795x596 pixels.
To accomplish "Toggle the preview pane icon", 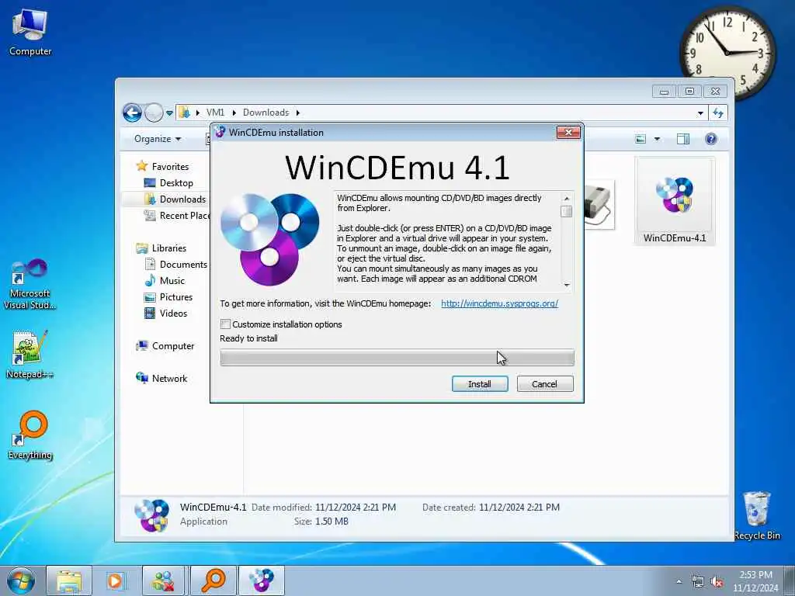I will click(x=683, y=138).
